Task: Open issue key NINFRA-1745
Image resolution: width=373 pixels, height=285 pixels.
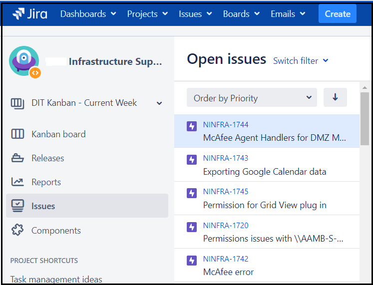Action: [226, 192]
